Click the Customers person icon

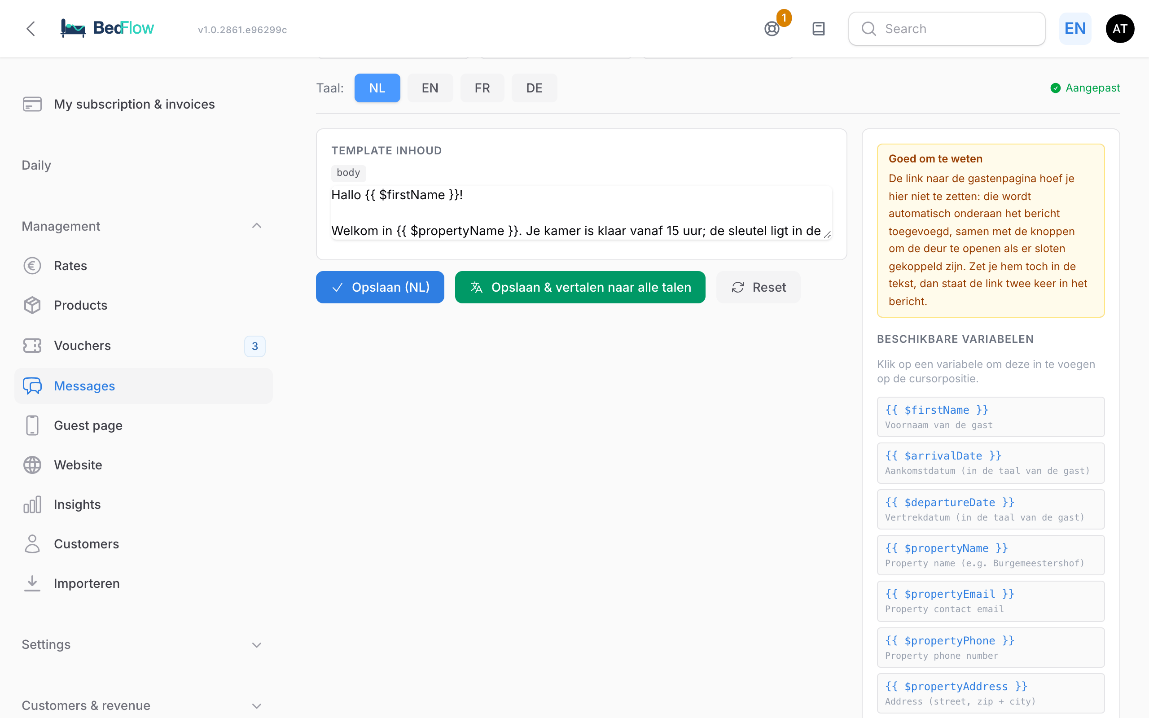tap(32, 544)
